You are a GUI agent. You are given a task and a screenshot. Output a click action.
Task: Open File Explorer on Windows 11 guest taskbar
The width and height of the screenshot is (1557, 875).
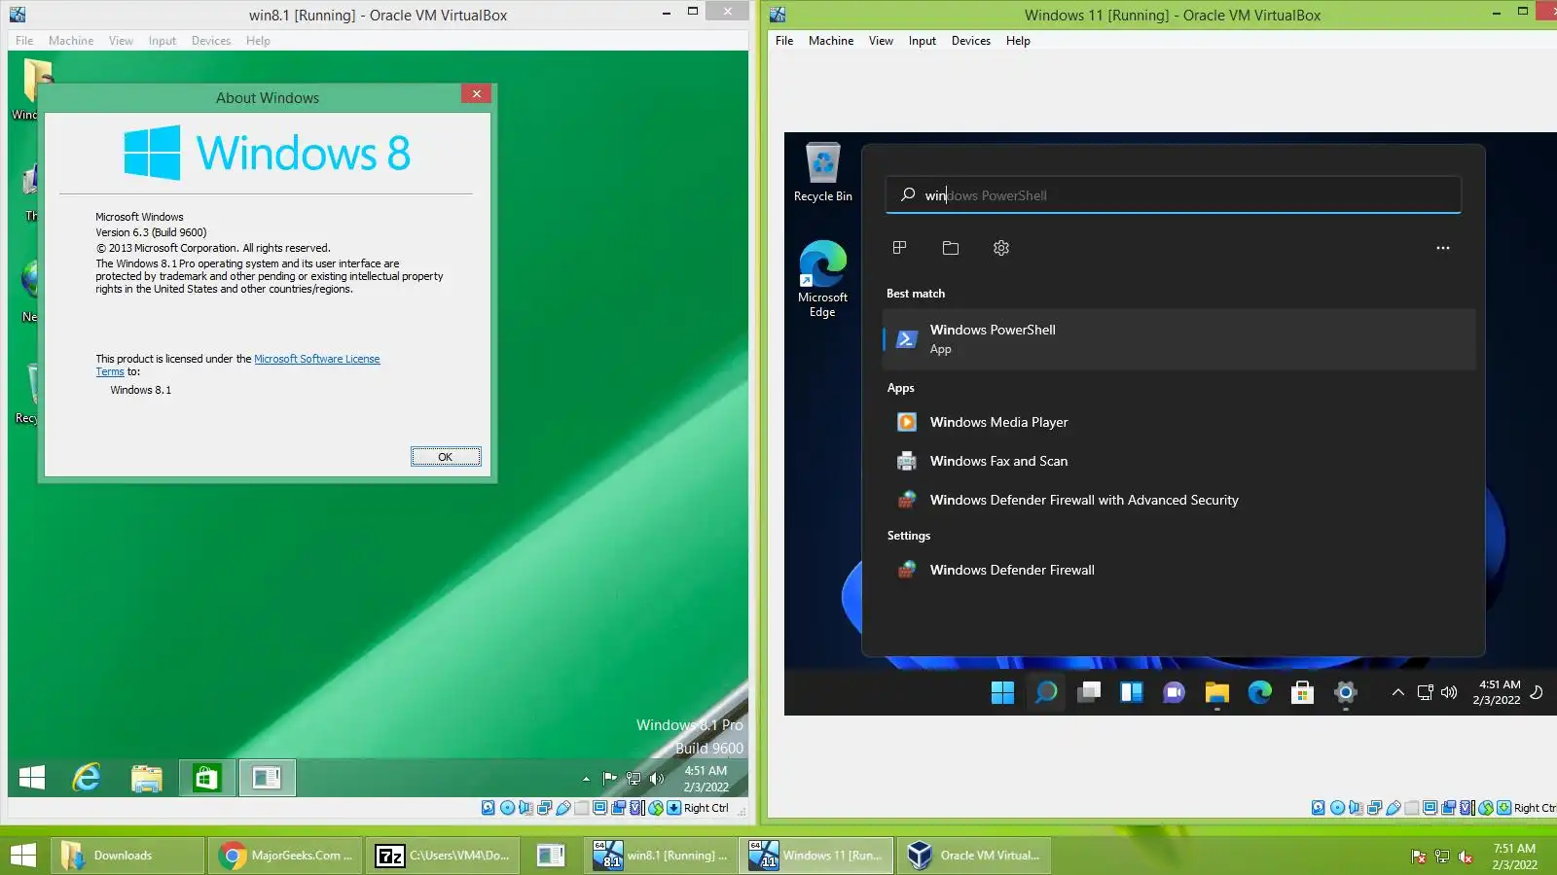coord(1216,692)
